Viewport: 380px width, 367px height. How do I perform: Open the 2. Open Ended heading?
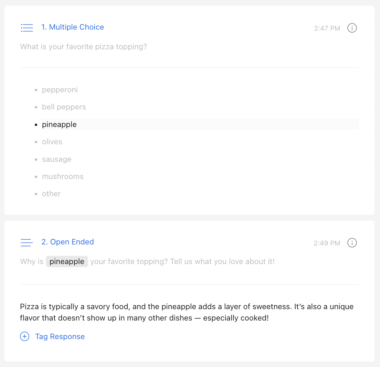[x=67, y=242]
